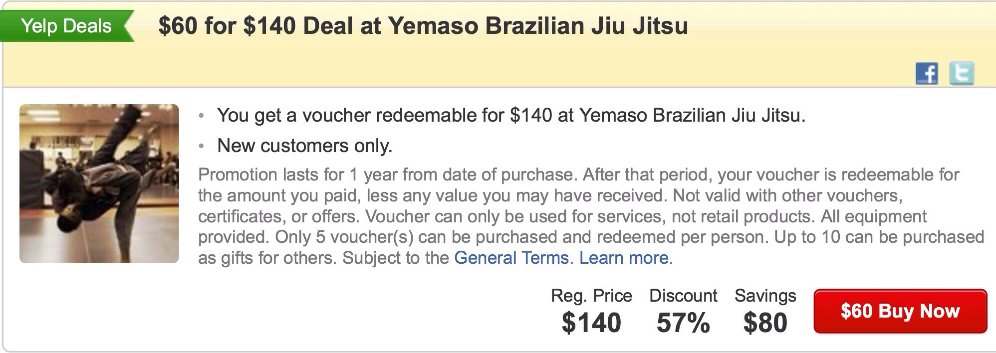Follow the Learn more link
This screenshot has height=353, width=996.
(x=624, y=258)
